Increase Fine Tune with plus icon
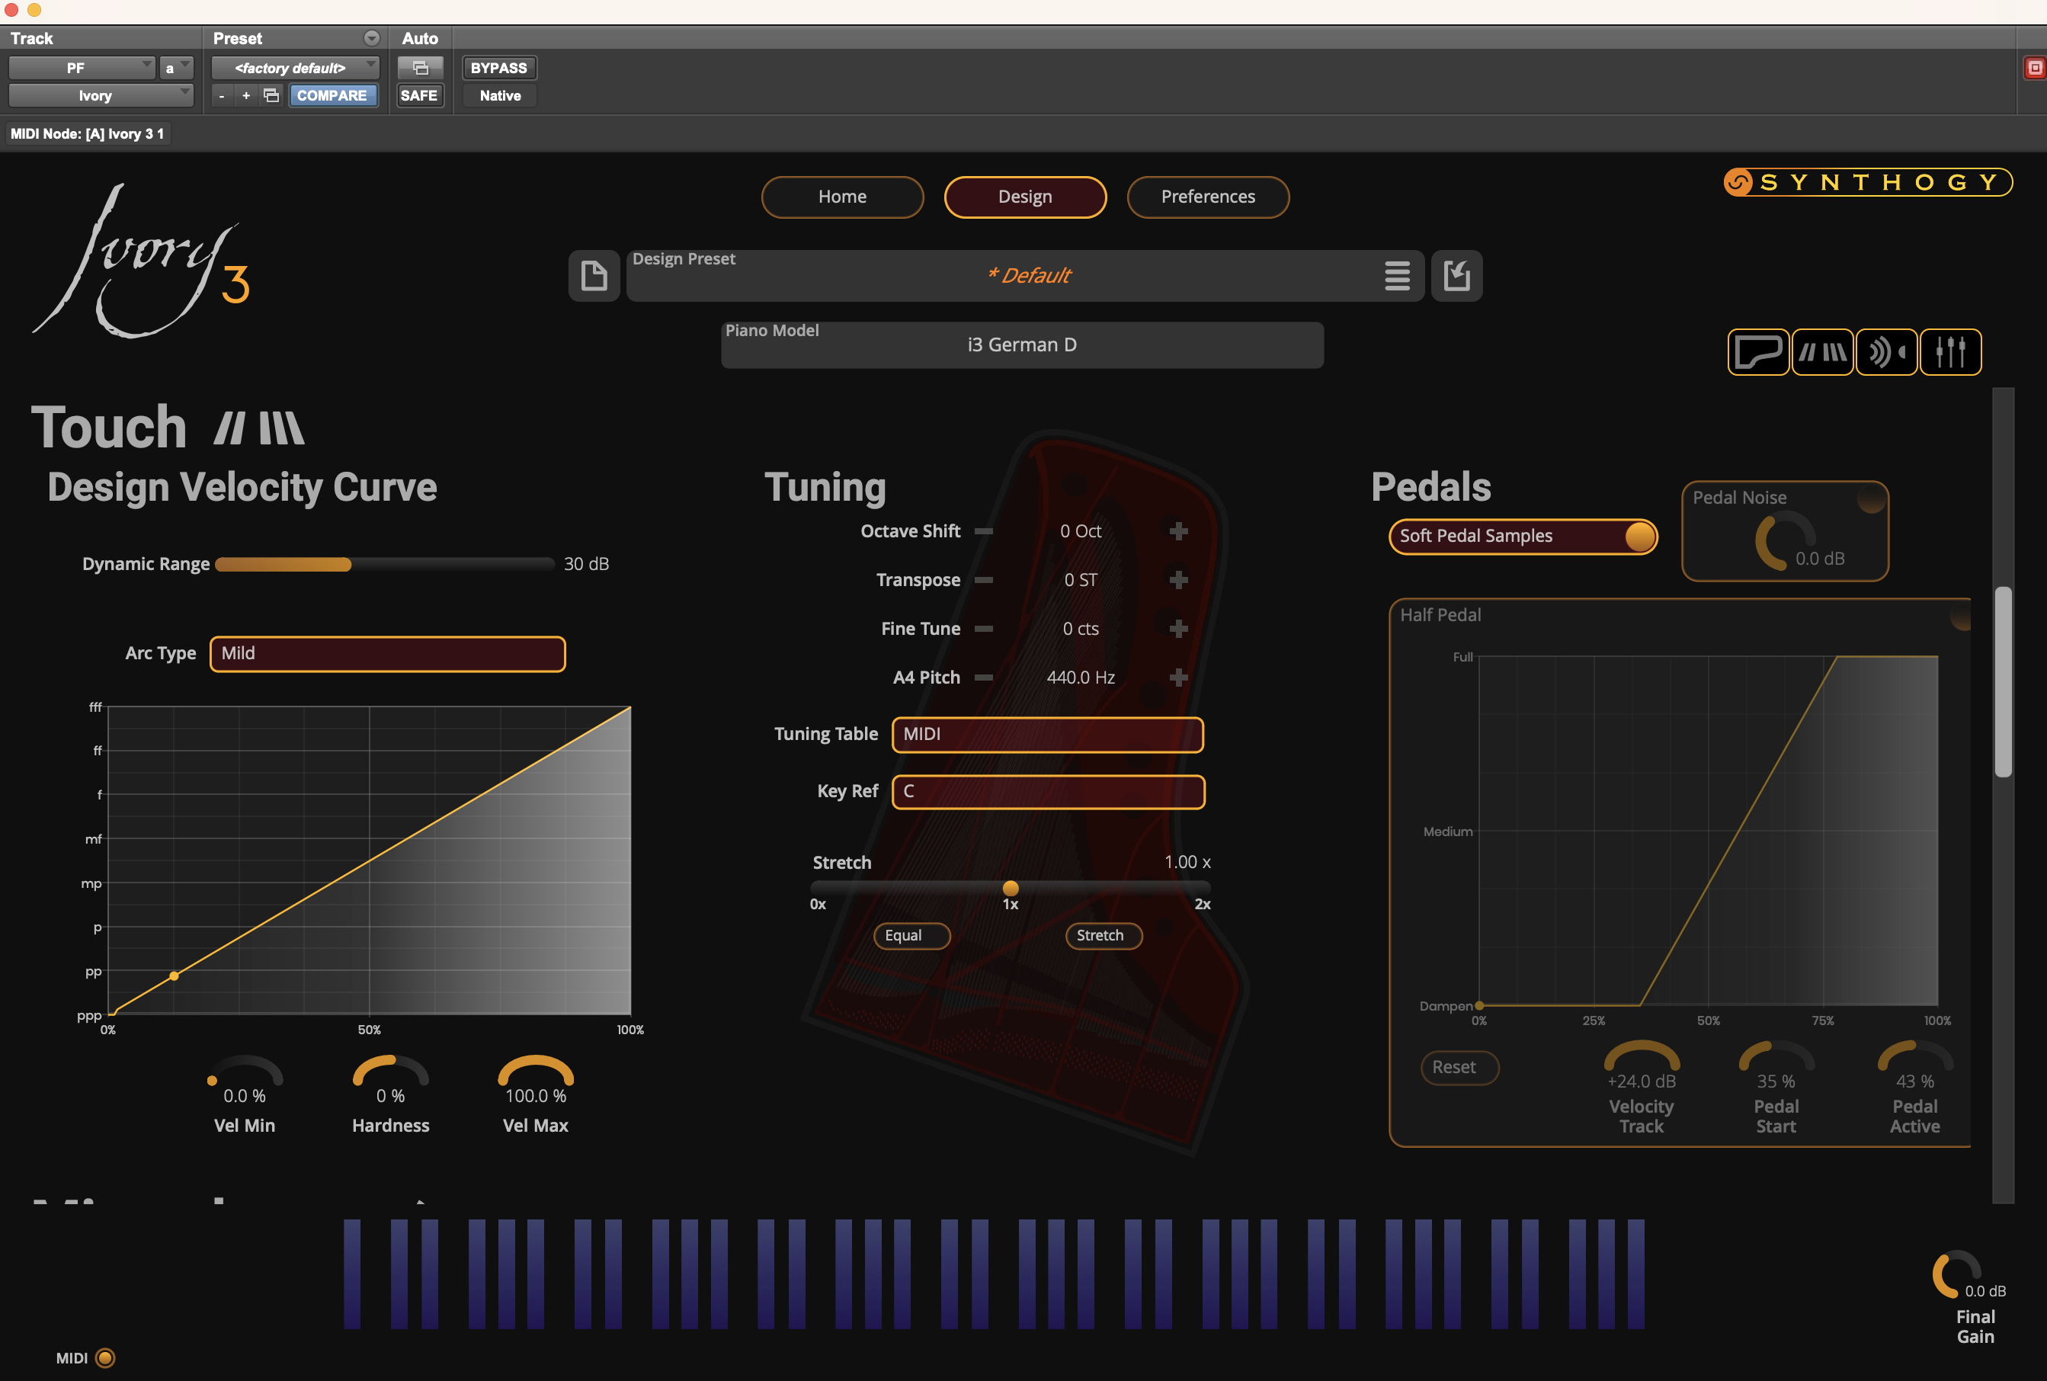Screen dimensions: 2047x1381 pos(1179,629)
